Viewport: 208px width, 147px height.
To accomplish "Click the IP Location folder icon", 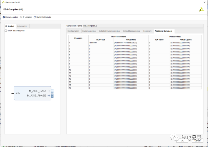I will pyautogui.click(x=21, y=17).
